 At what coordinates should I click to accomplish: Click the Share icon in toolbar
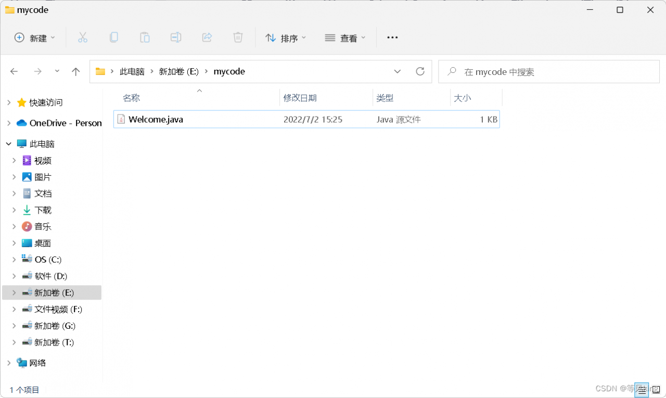[x=207, y=37]
